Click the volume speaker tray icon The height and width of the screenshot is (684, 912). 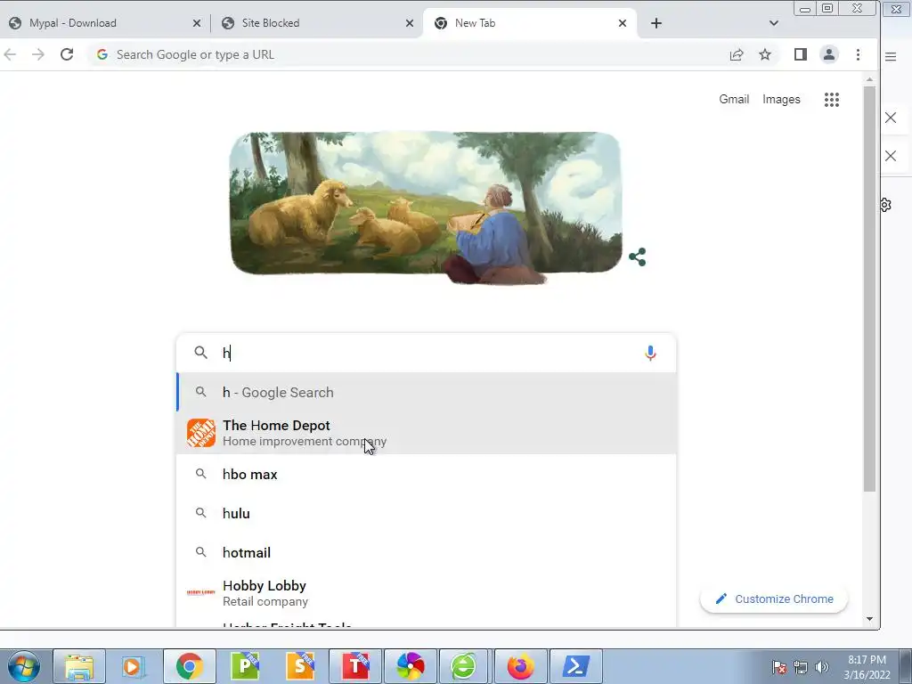(821, 667)
